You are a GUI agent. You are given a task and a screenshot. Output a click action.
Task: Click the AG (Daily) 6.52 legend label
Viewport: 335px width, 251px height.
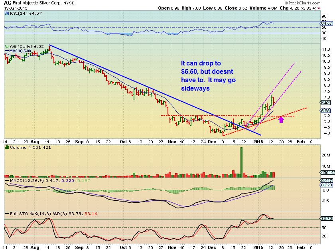click(x=27, y=46)
